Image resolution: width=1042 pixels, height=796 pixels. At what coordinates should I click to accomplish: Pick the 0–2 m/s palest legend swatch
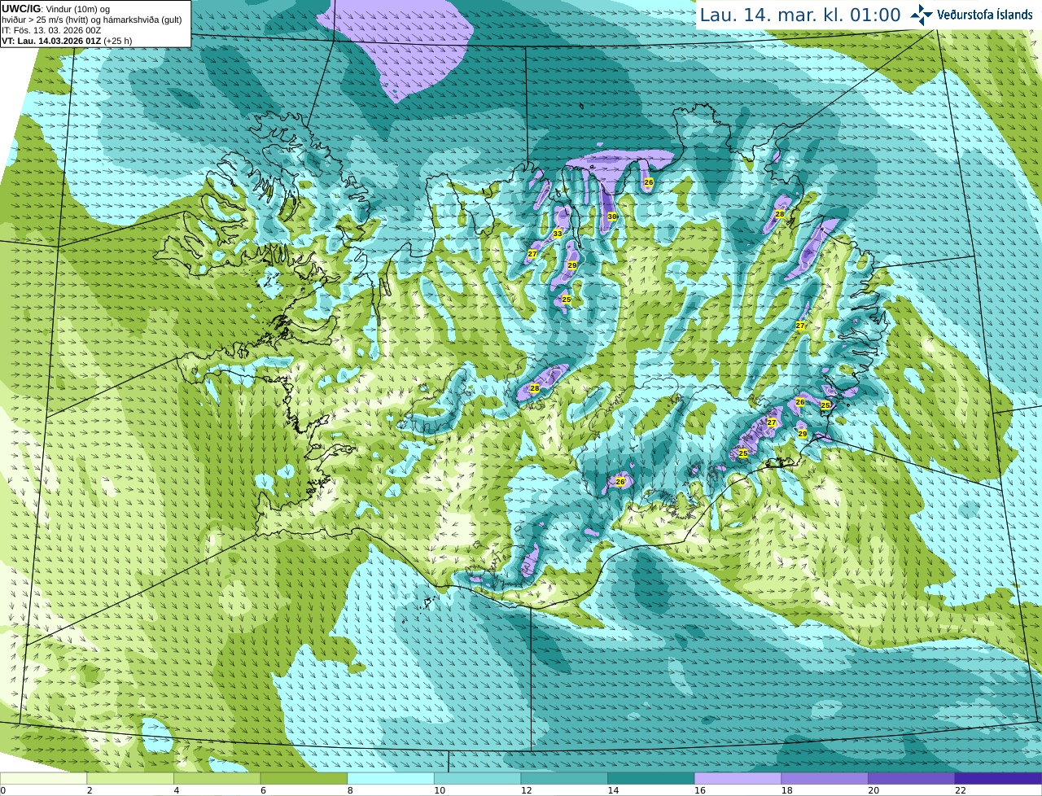(x=43, y=778)
